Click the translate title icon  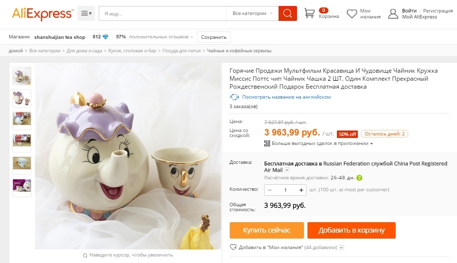[x=234, y=97]
